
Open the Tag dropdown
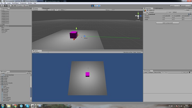158,12
